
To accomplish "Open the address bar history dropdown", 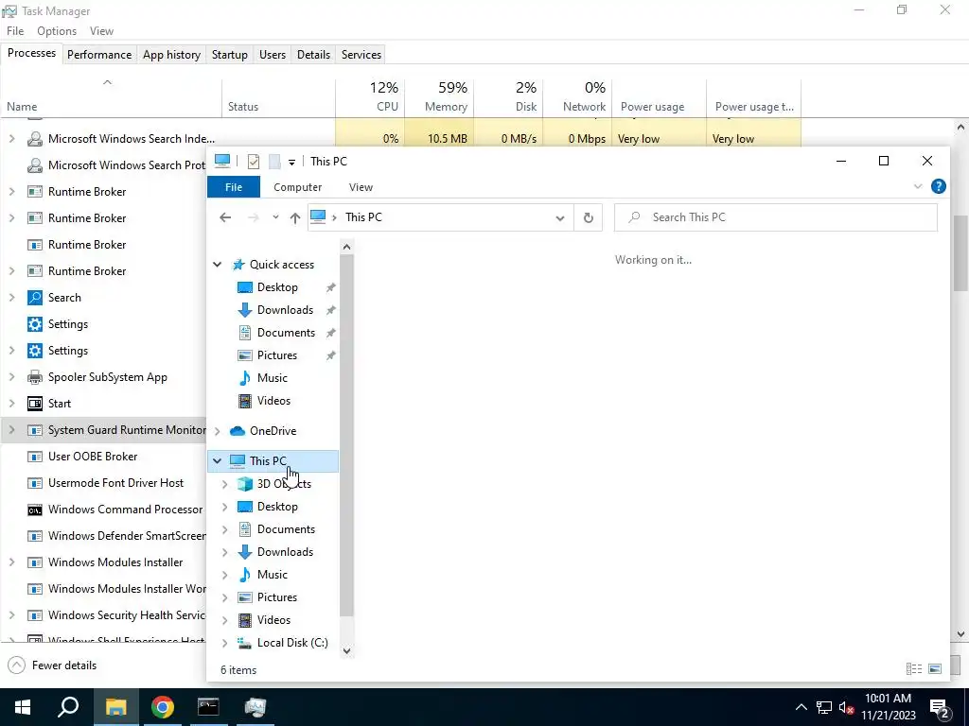I will [x=560, y=218].
